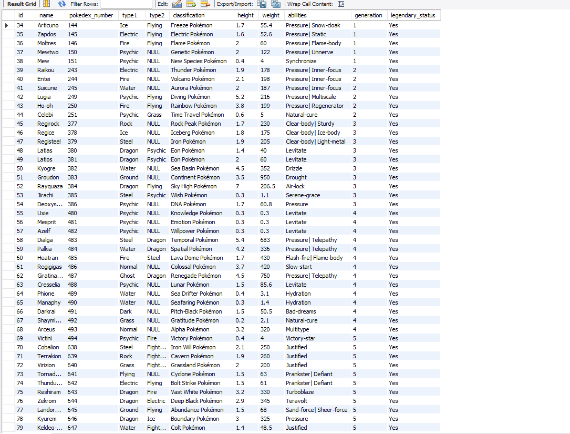The width and height of the screenshot is (570, 434).
Task: Select the Rayquaza name cell
Action: [x=50, y=186]
